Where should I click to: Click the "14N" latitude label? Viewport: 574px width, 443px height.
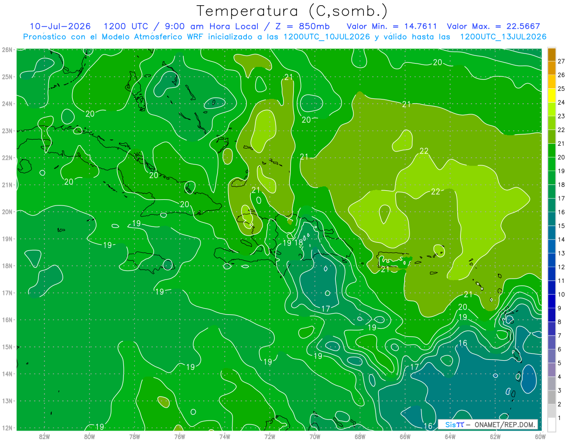(7, 374)
